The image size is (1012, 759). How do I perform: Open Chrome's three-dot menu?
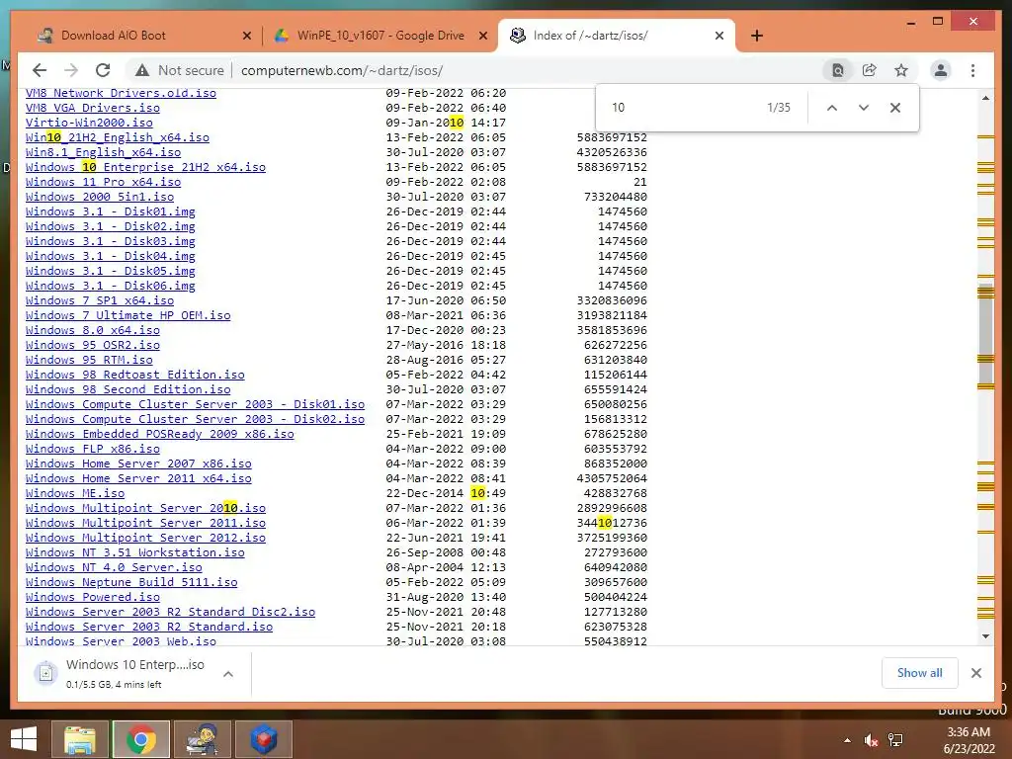click(x=972, y=70)
